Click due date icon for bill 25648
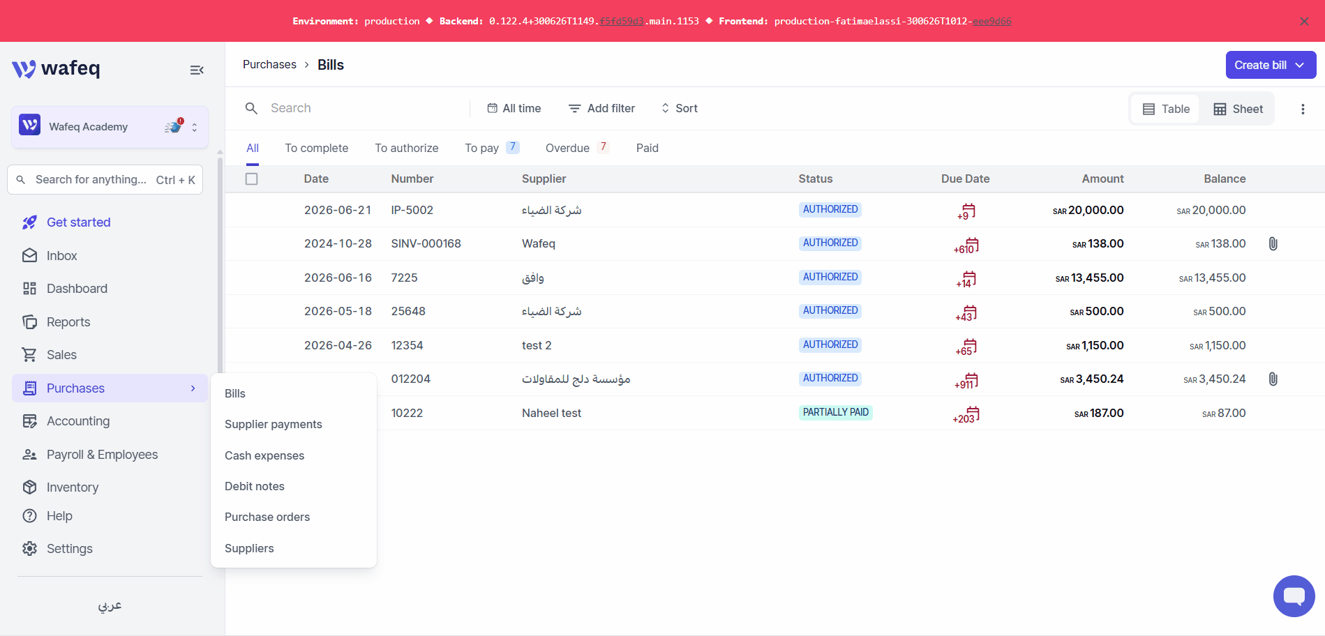Viewport: 1325px width, 636px height. pyautogui.click(x=966, y=312)
